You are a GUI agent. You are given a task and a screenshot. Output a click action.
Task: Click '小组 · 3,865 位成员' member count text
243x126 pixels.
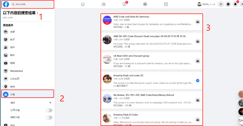[x=121, y=59]
